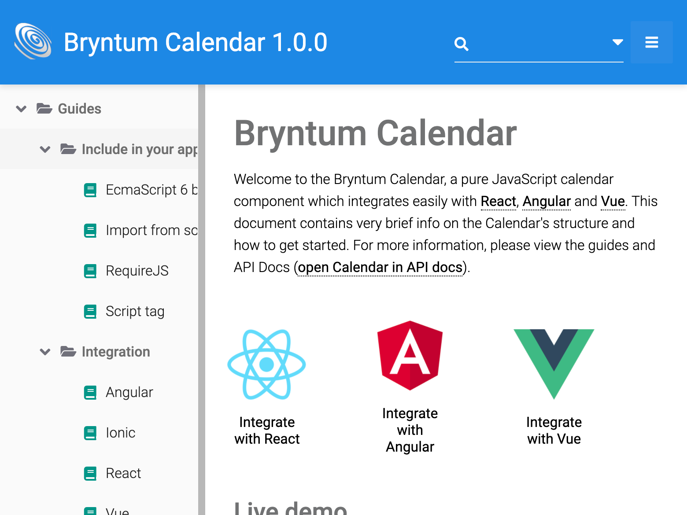Click the Integrate with React caption
687x515 pixels.
click(x=267, y=430)
